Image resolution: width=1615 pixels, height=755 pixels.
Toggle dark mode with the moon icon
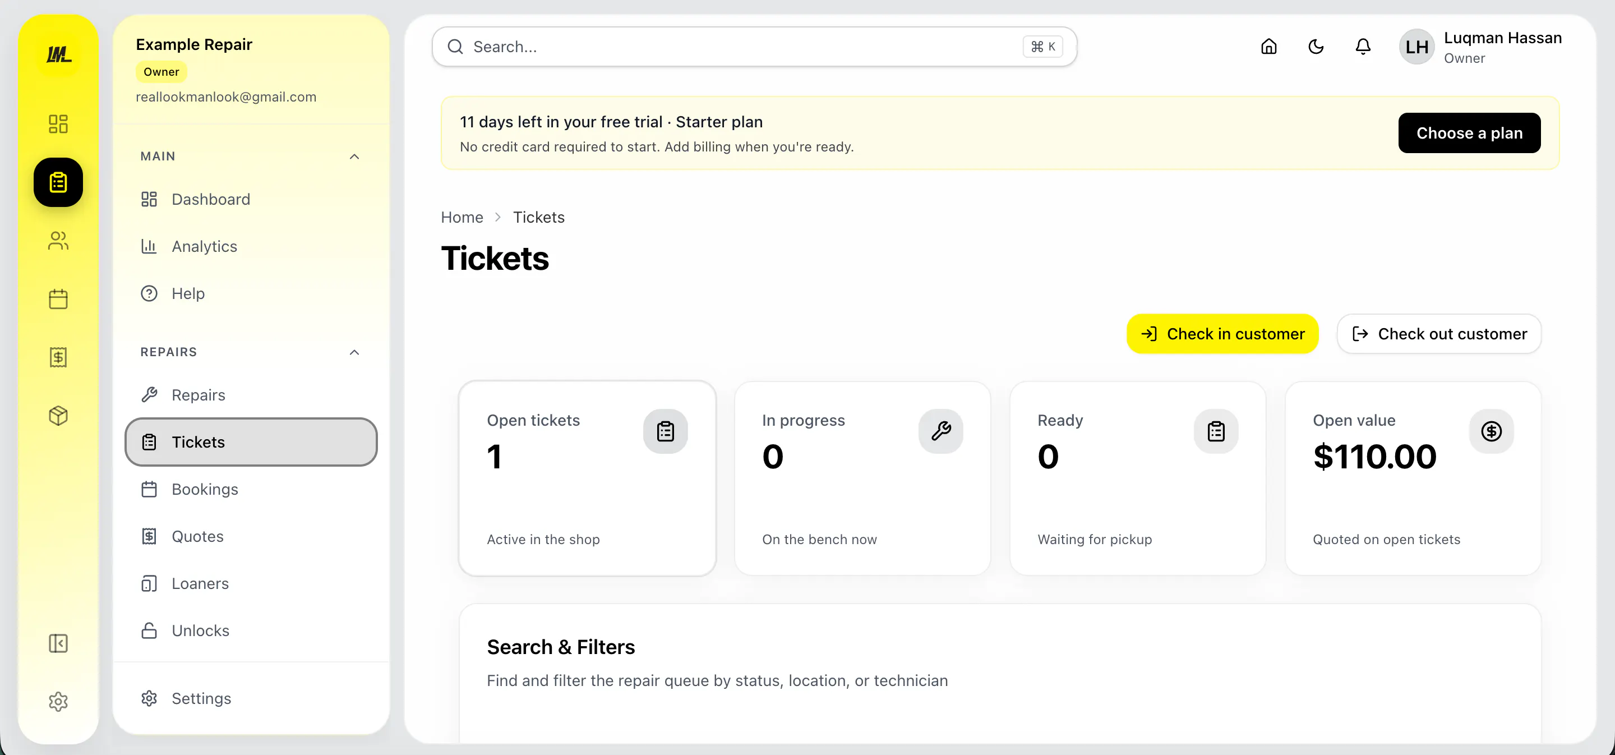click(1316, 47)
